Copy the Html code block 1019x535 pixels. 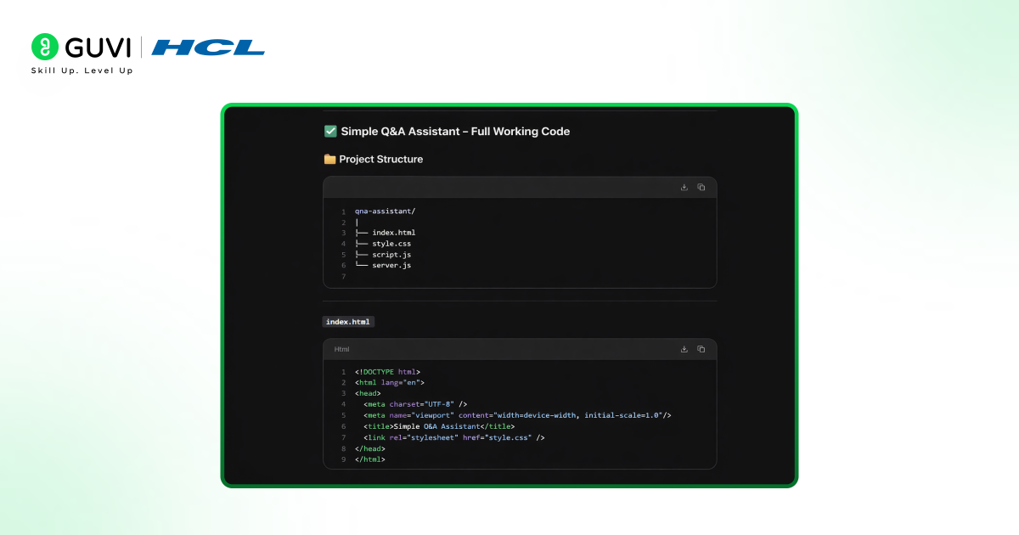tap(701, 349)
